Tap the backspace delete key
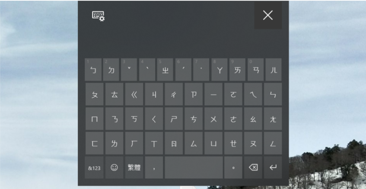 tap(253, 167)
